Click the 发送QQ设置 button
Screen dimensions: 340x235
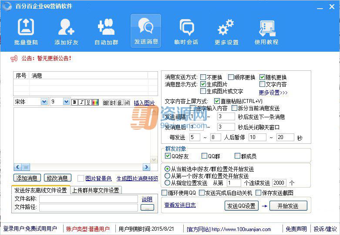coord(241,206)
